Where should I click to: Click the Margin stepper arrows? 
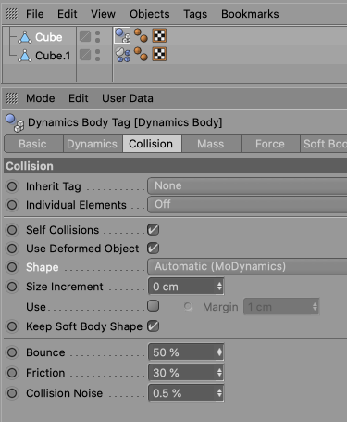315,307
